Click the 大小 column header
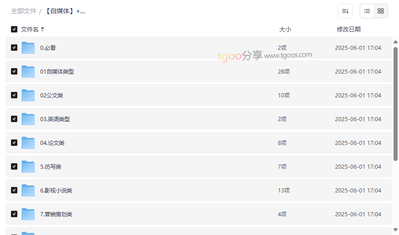 285,29
